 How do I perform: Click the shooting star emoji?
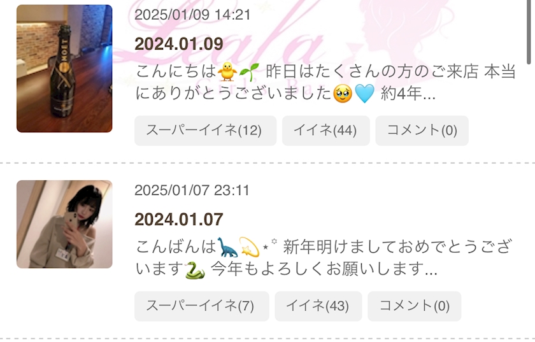[250, 247]
